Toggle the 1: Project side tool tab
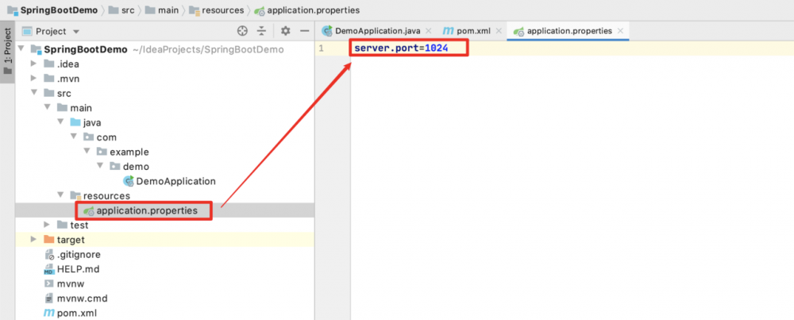794x320 pixels. (7, 51)
